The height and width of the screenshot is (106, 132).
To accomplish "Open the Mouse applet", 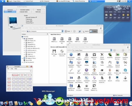I will 79,71.
